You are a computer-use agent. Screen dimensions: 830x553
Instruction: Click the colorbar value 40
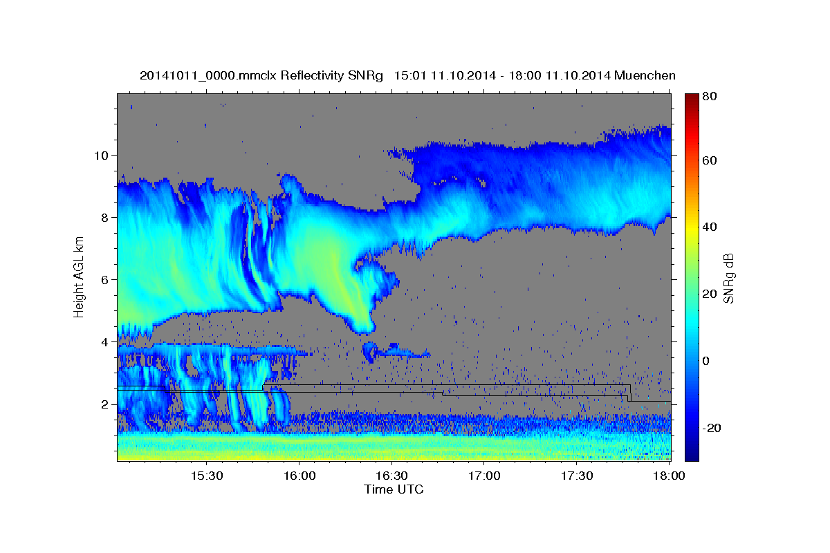pyautogui.click(x=709, y=227)
